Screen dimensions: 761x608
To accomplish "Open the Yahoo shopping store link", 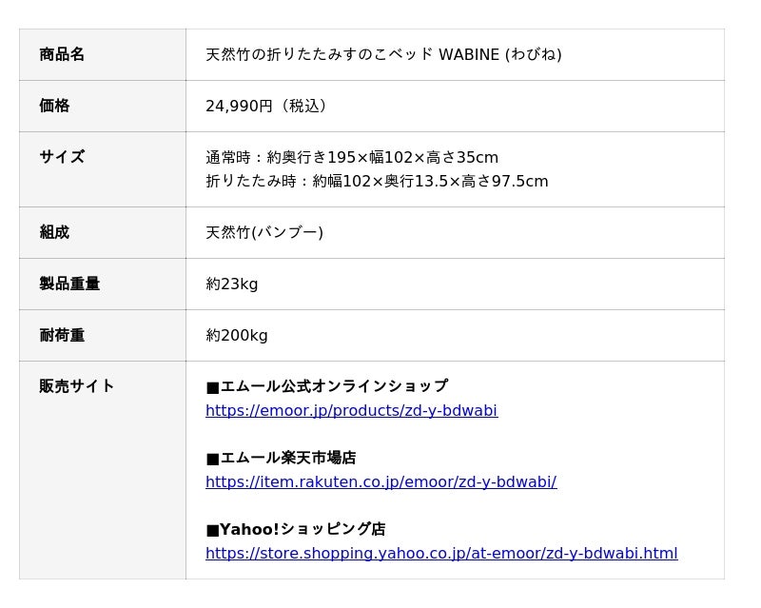I will coord(441,553).
